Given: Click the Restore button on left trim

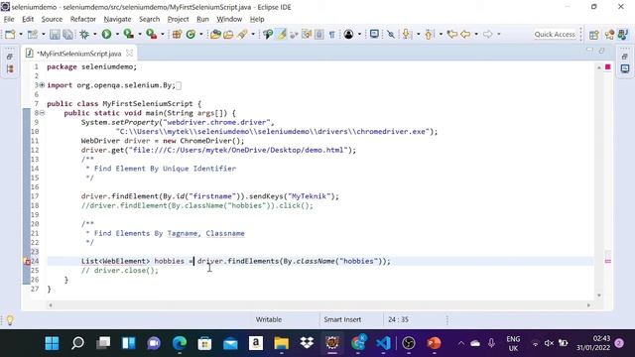Looking at the screenshot, I should [10, 57].
